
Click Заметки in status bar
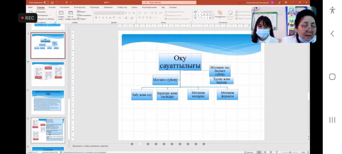[x=249, y=152]
